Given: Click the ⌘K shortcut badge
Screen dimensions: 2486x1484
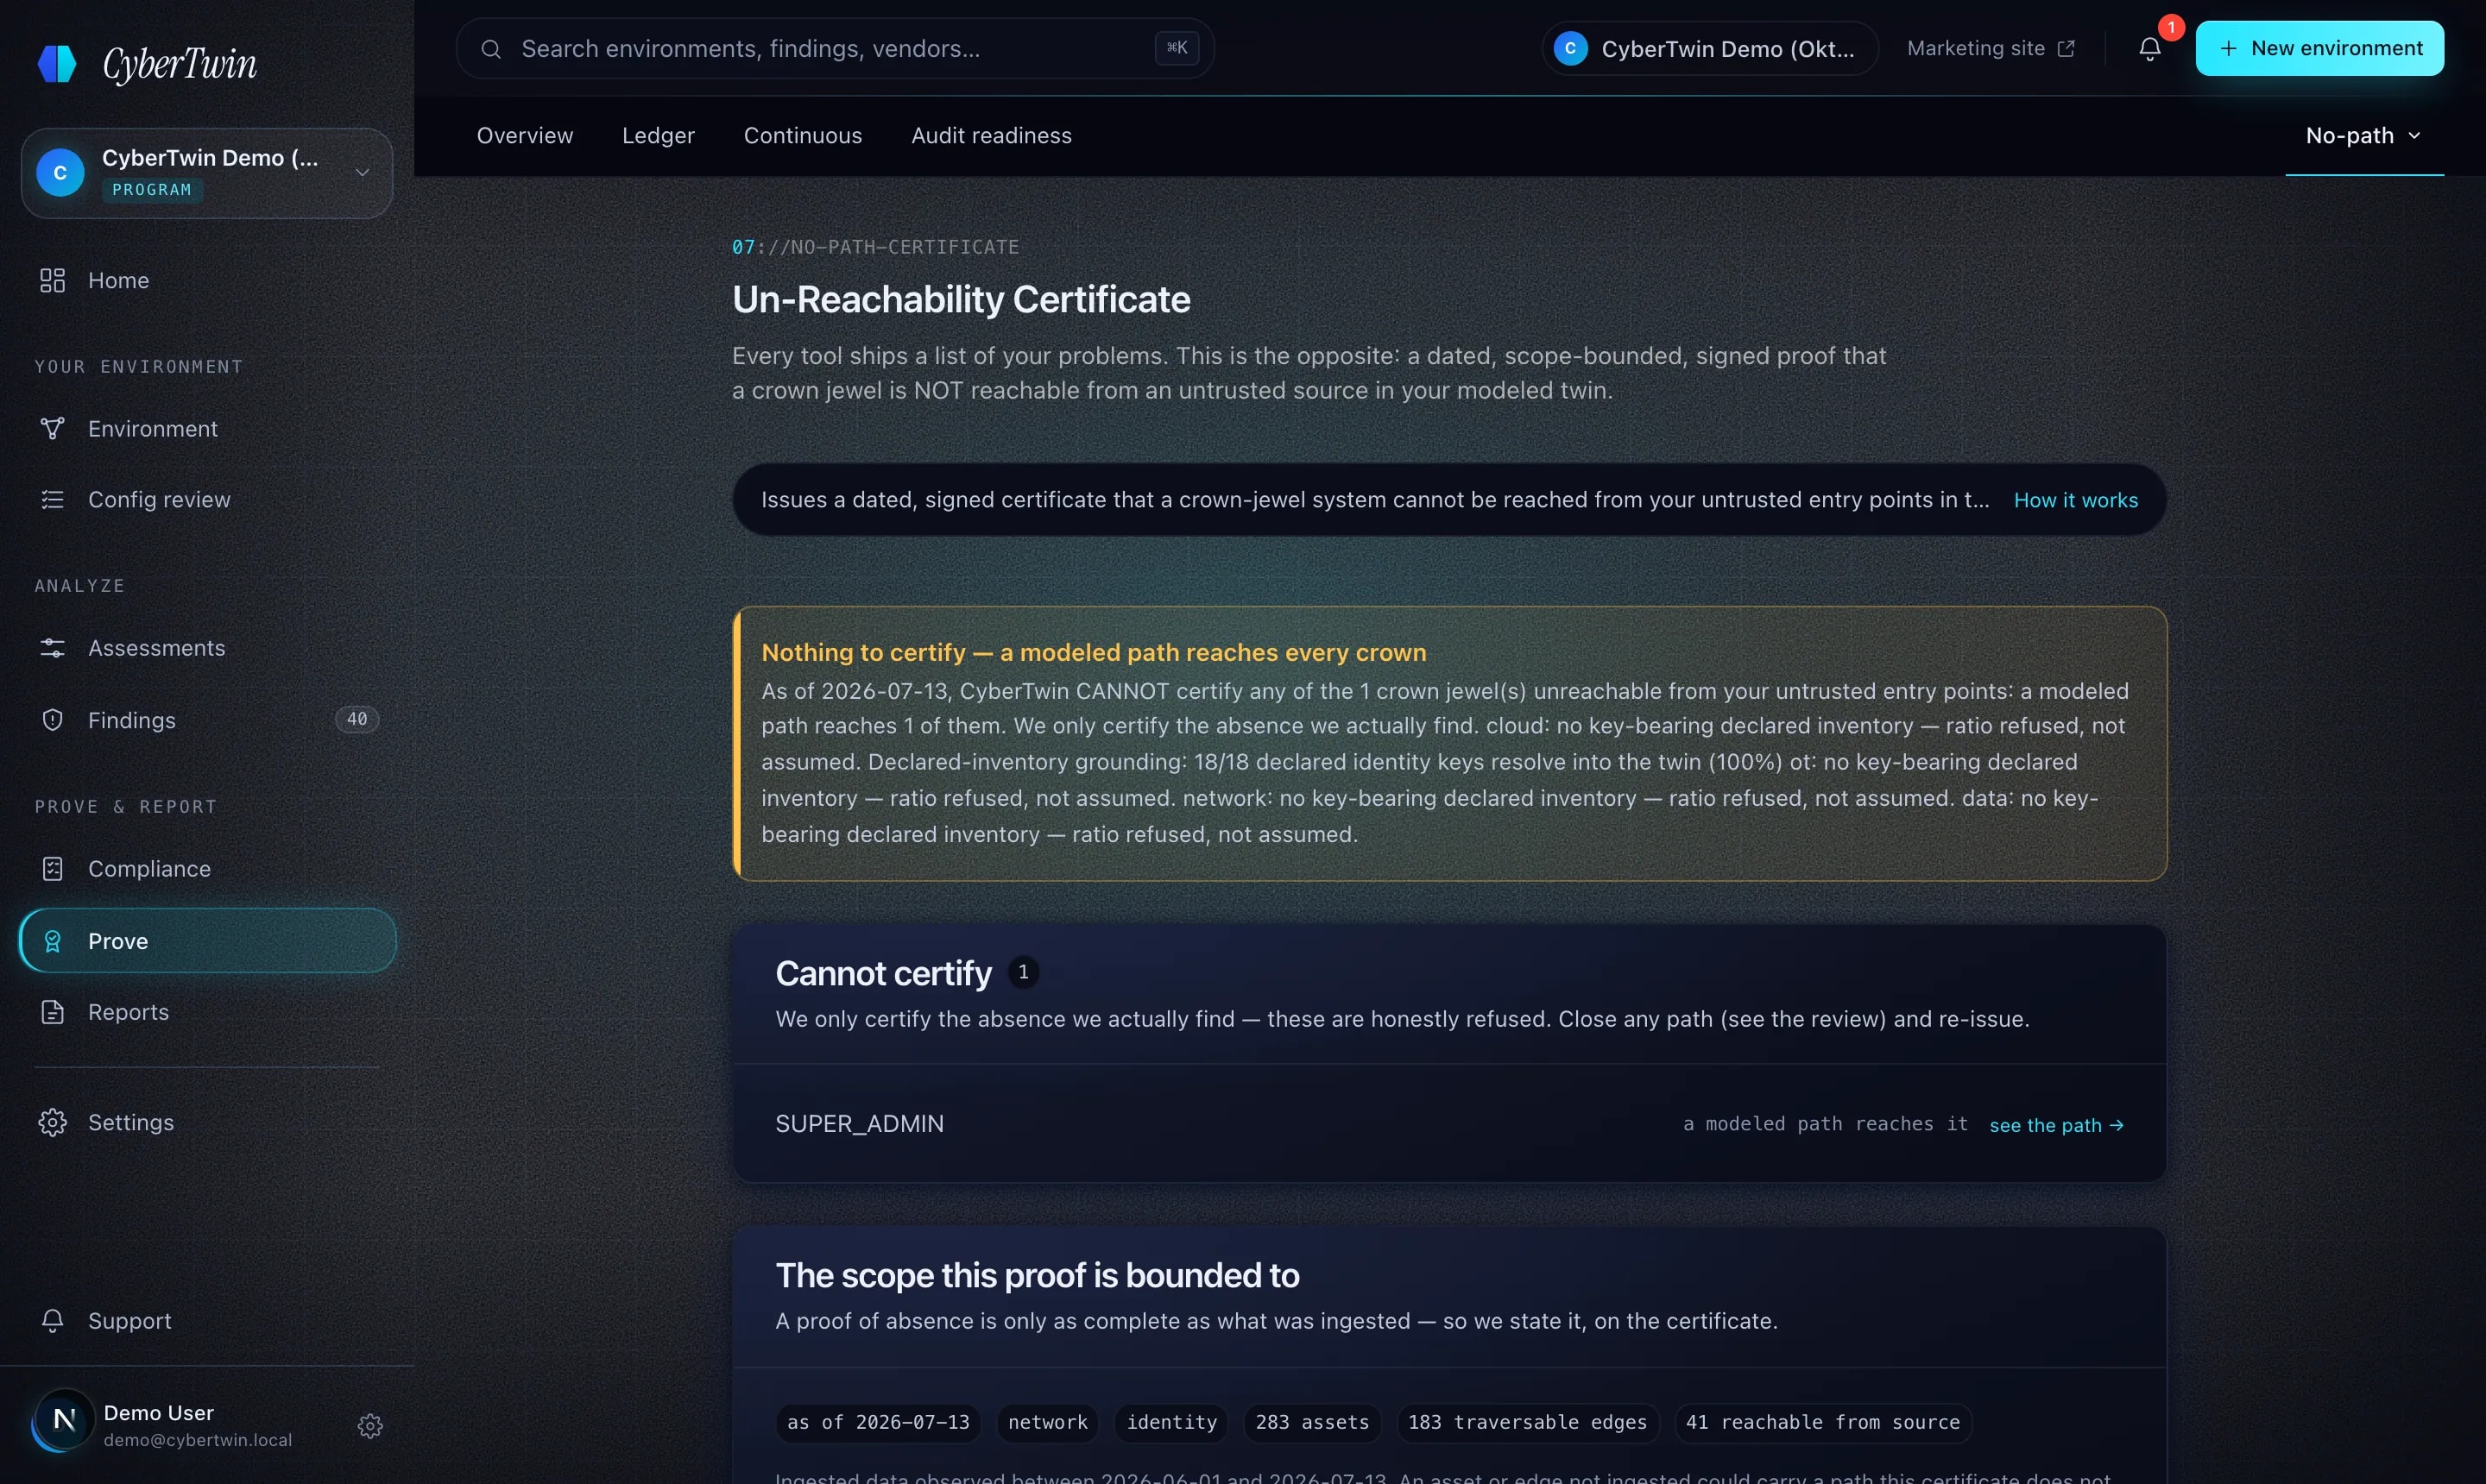Looking at the screenshot, I should click(1177, 47).
